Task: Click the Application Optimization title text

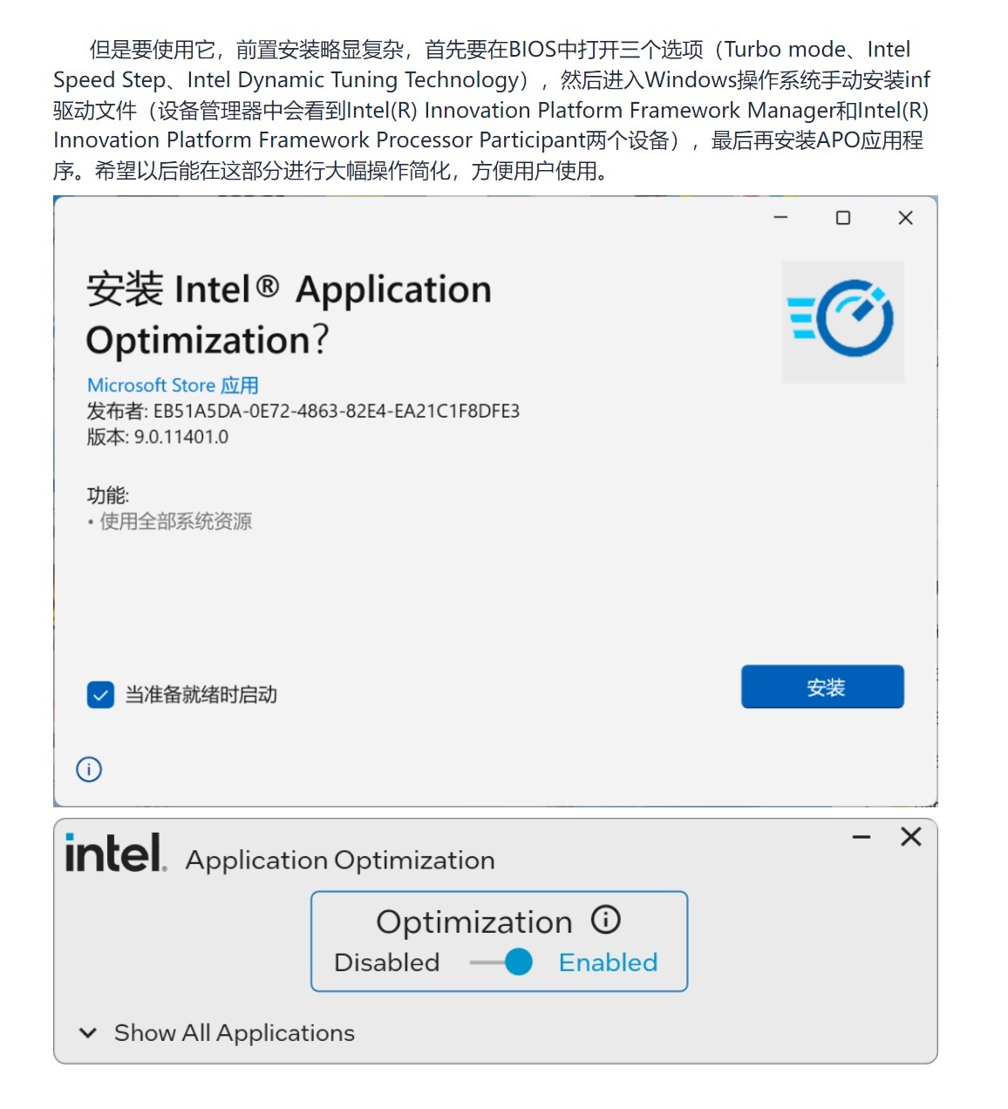Action: click(340, 861)
